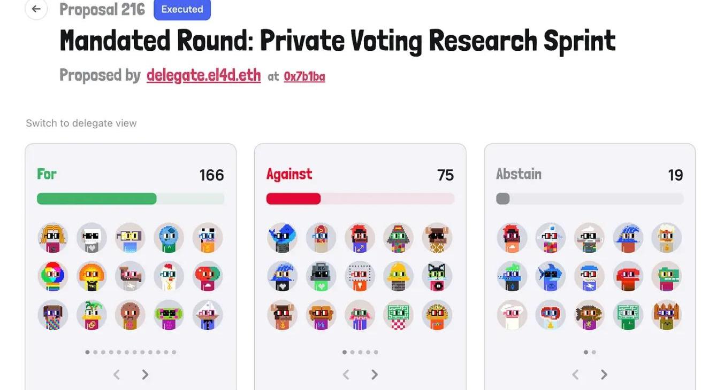
Task: Advance to next page of Against voters
Action: (x=375, y=375)
